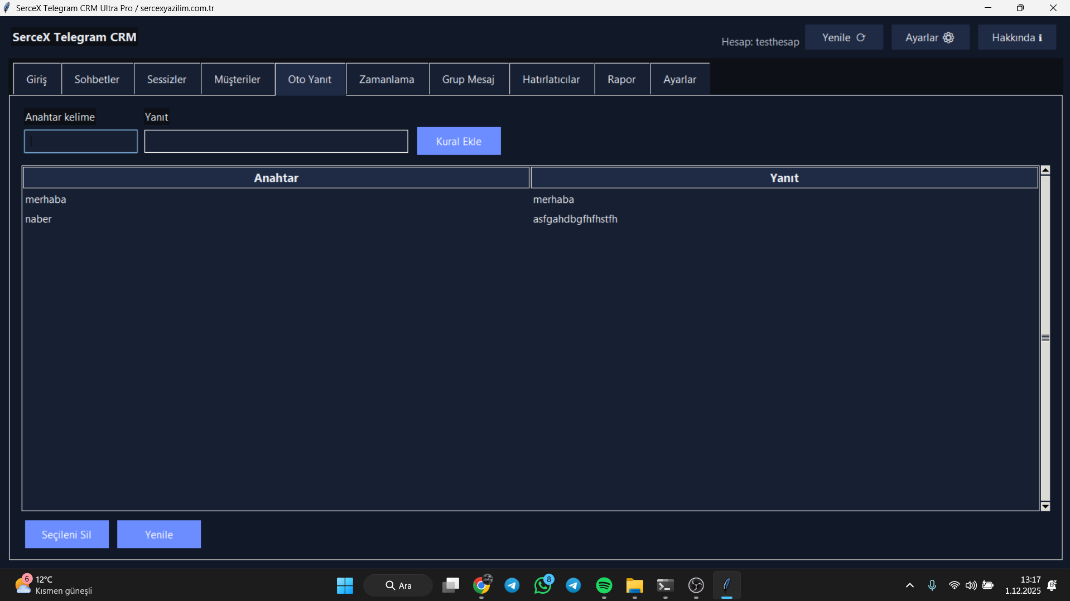The width and height of the screenshot is (1070, 601).
Task: Open Spotify from the taskbar
Action: tap(604, 585)
